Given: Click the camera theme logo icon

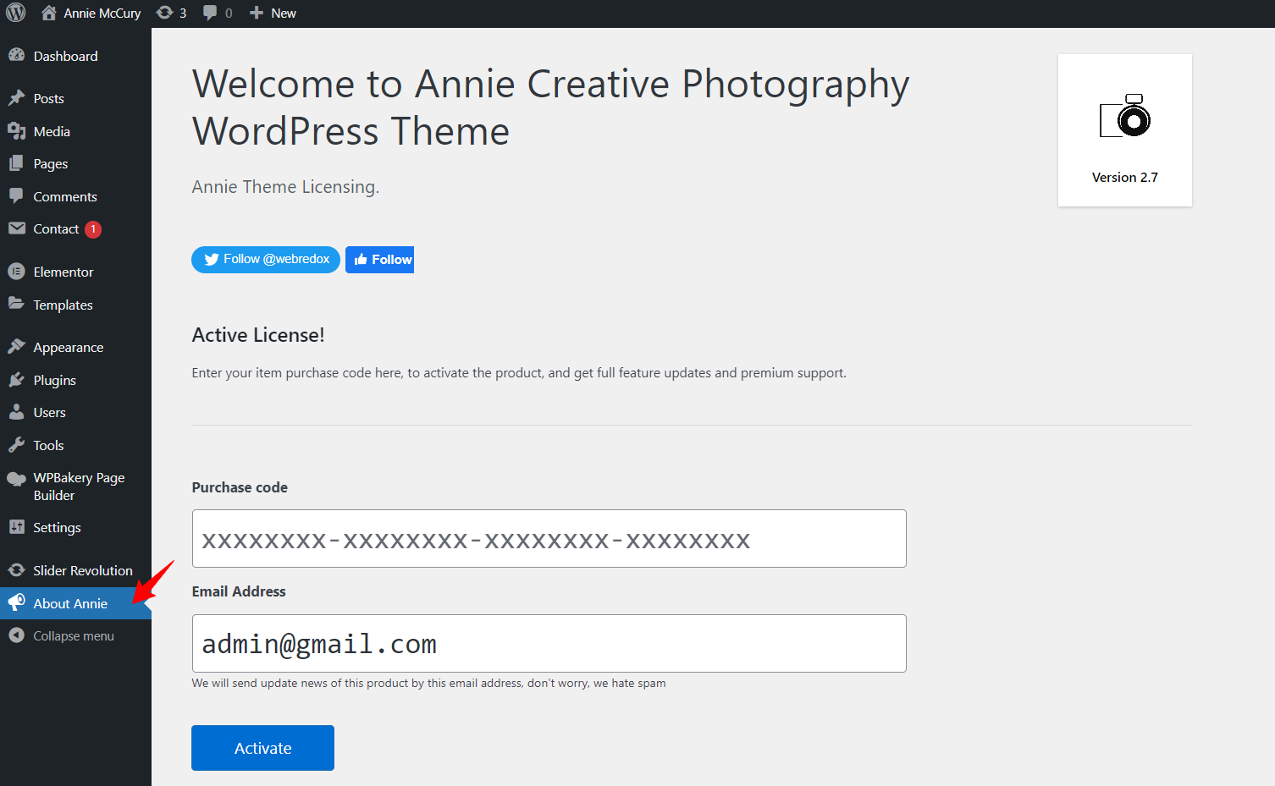Looking at the screenshot, I should click(x=1125, y=116).
